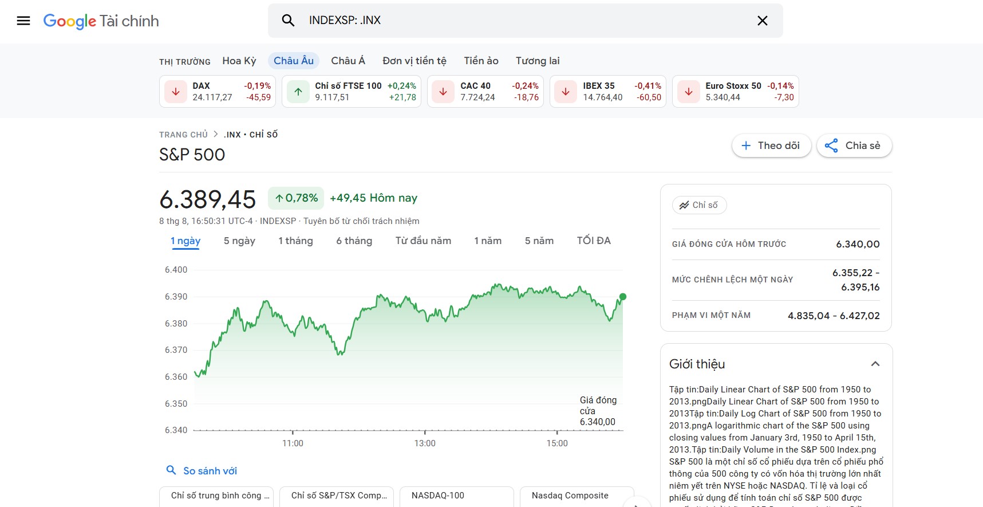
Task: Click the GIÁ ĐÓNG CỬA HÔM TRƯỚC value 6.340,00
Action: tap(858, 244)
